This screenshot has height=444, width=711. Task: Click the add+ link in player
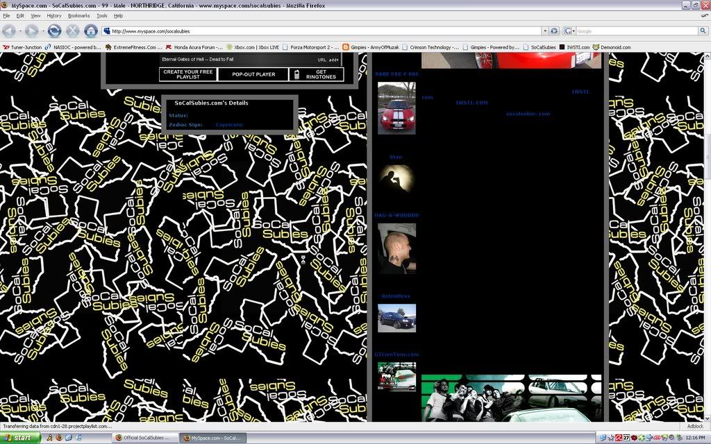pos(334,60)
